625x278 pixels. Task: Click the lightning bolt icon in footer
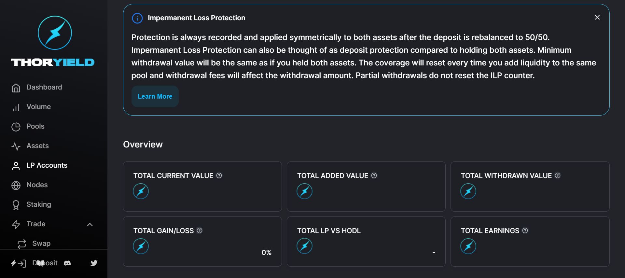(x=14, y=263)
